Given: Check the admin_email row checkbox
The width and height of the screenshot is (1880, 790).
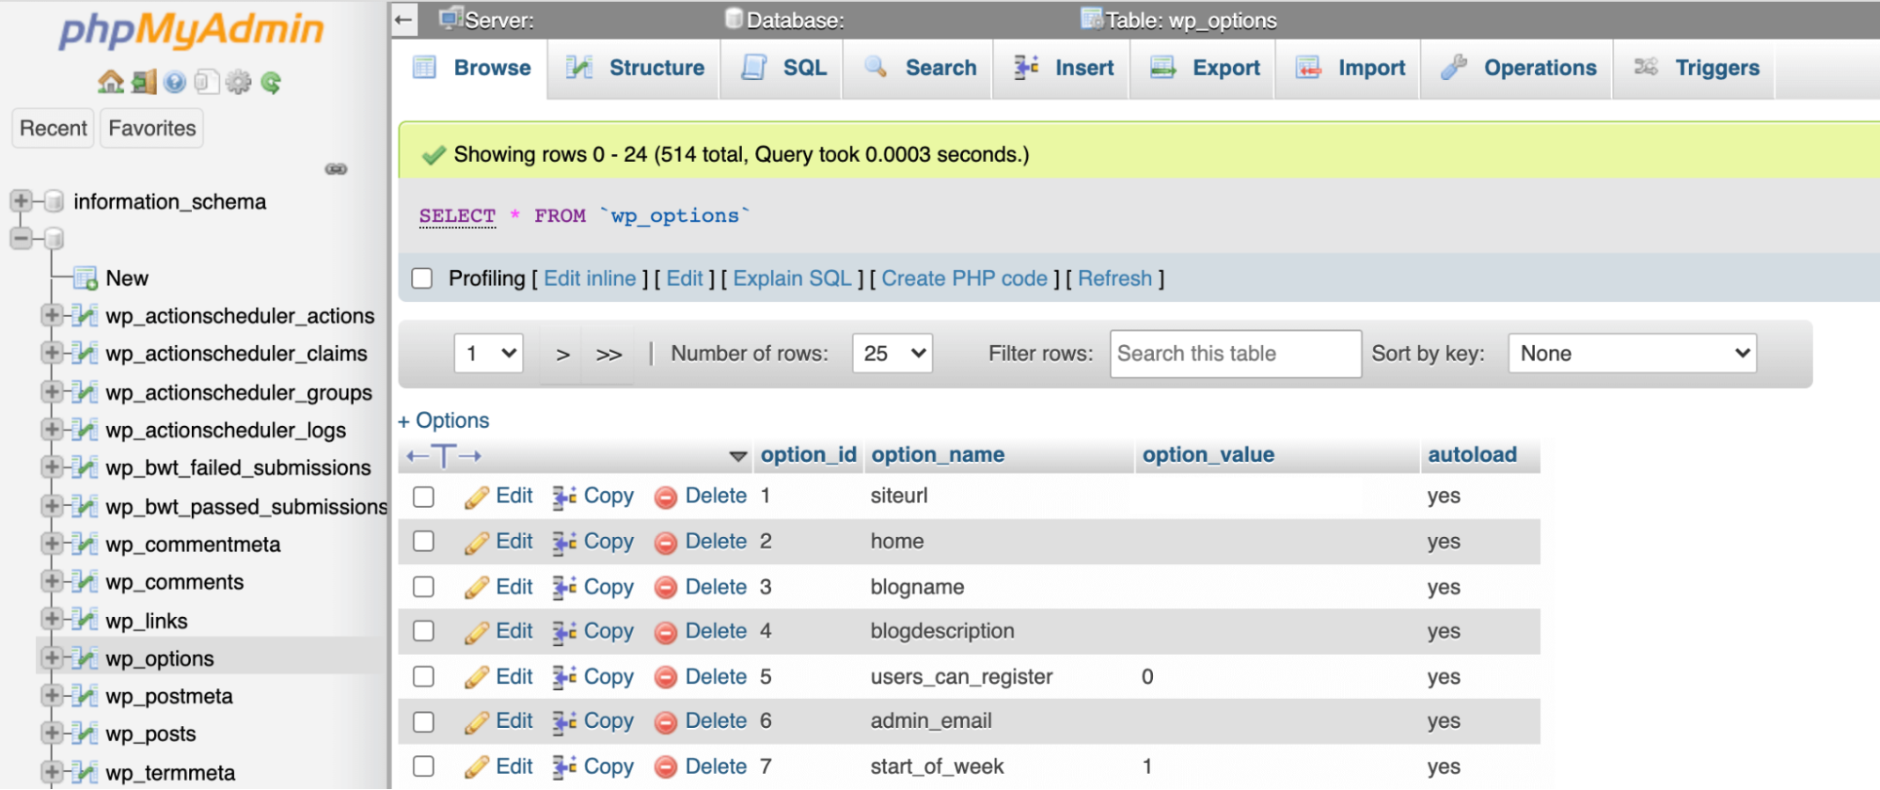Looking at the screenshot, I should coord(424,721).
